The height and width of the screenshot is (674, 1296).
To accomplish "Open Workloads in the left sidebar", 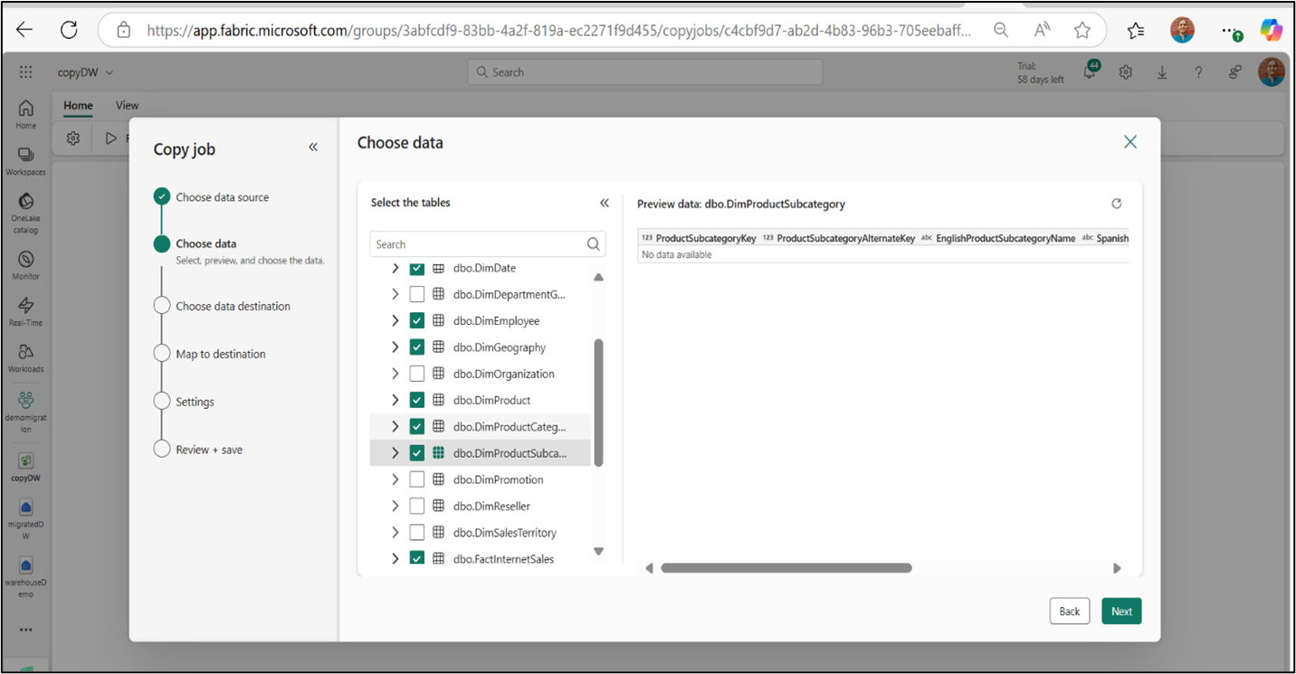I will pos(25,357).
